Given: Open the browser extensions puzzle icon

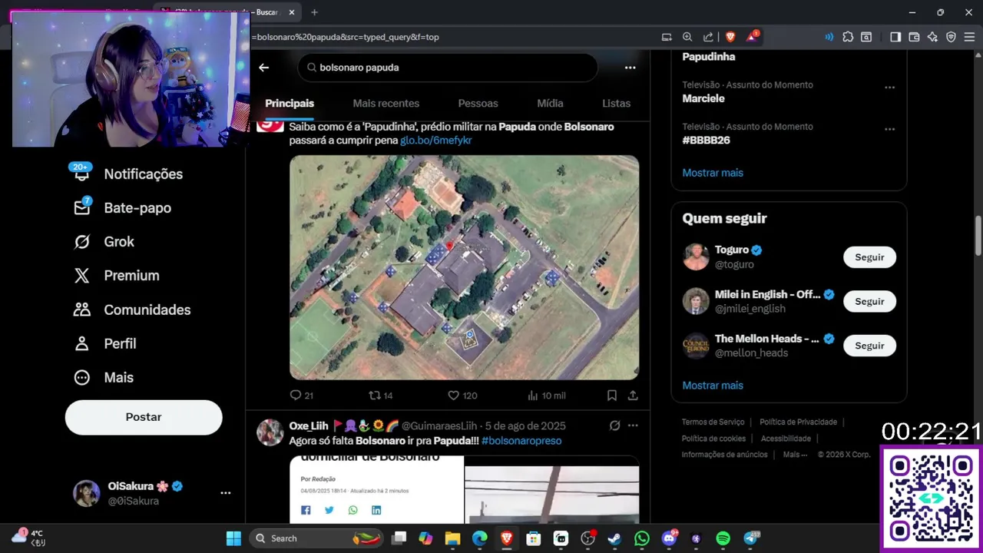Looking at the screenshot, I should [848, 37].
